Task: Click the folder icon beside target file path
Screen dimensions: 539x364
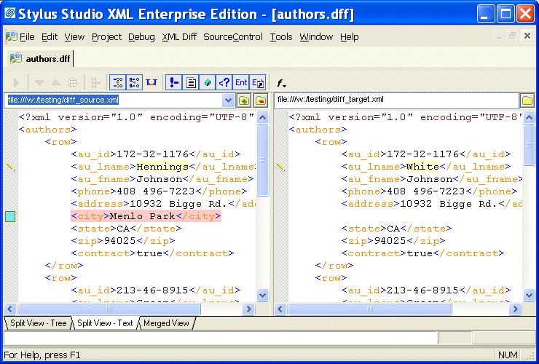Action: [x=527, y=100]
